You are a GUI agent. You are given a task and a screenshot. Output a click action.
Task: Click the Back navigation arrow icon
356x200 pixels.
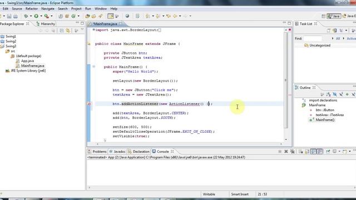[175, 16]
